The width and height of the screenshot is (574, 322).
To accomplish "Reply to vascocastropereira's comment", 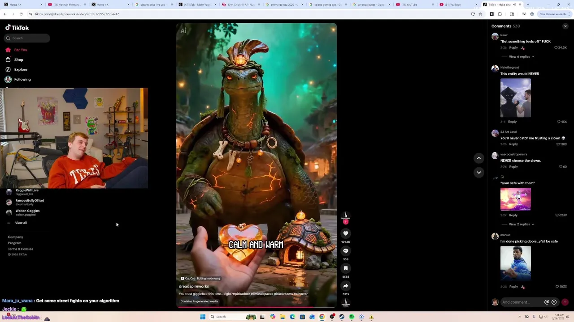I will [x=513, y=166].
